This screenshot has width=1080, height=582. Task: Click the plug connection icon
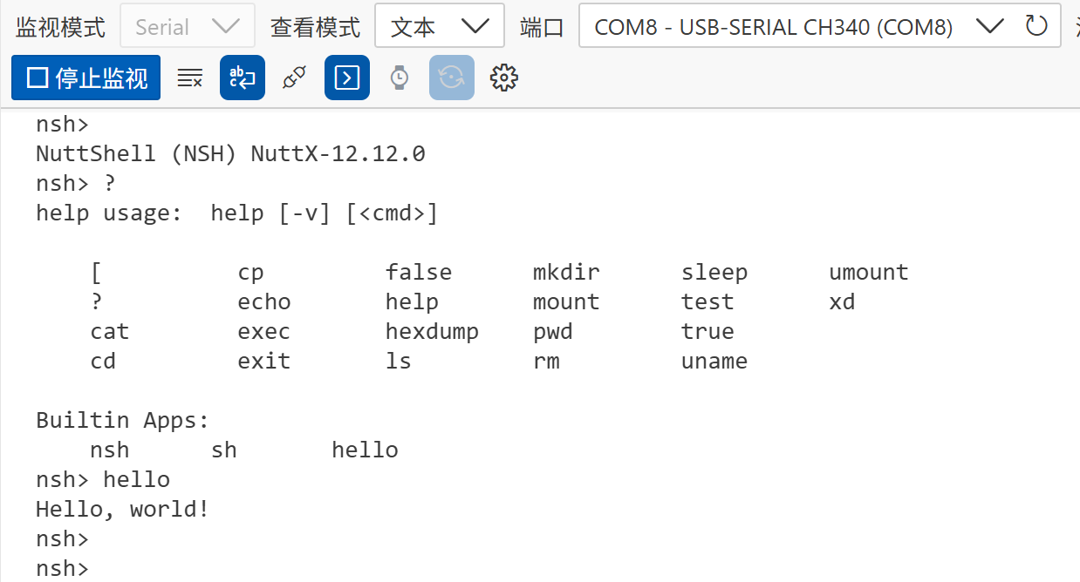point(294,78)
